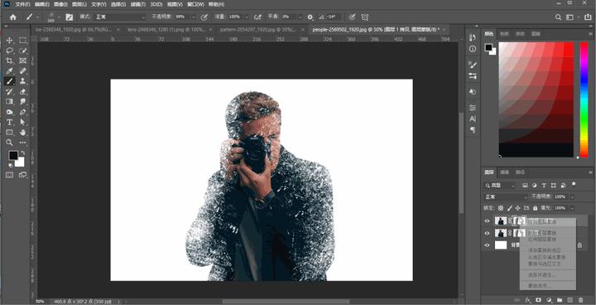Click the Home icon in options bar
Viewport: 596px width, 305px height.
point(13,17)
